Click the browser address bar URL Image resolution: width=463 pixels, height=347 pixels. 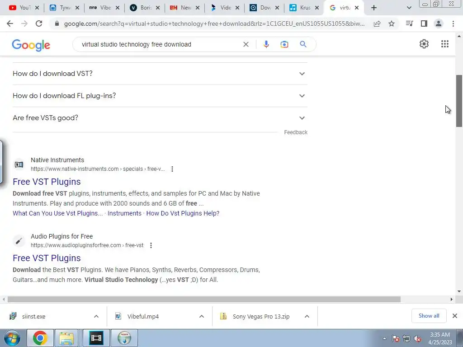pyautogui.click(x=214, y=23)
